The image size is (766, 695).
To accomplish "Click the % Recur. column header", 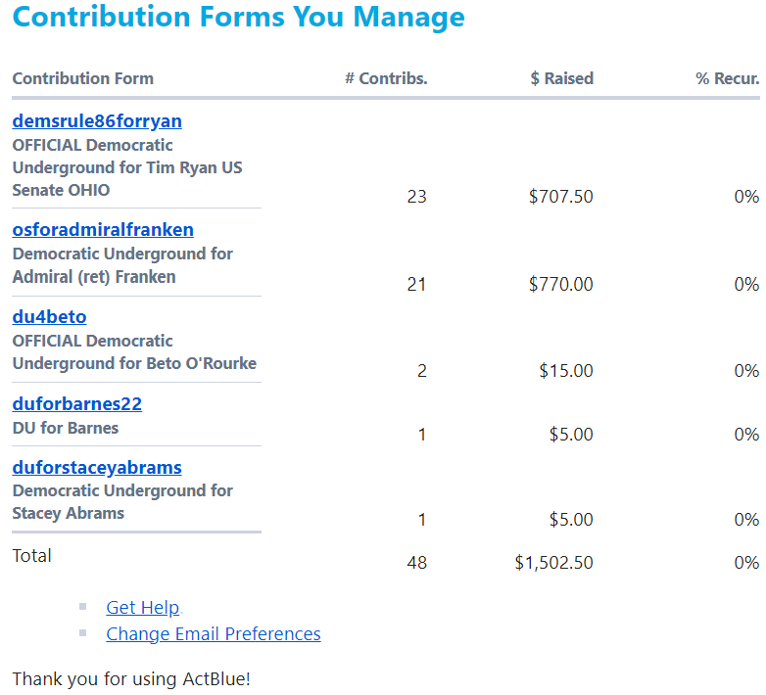I will click(727, 78).
